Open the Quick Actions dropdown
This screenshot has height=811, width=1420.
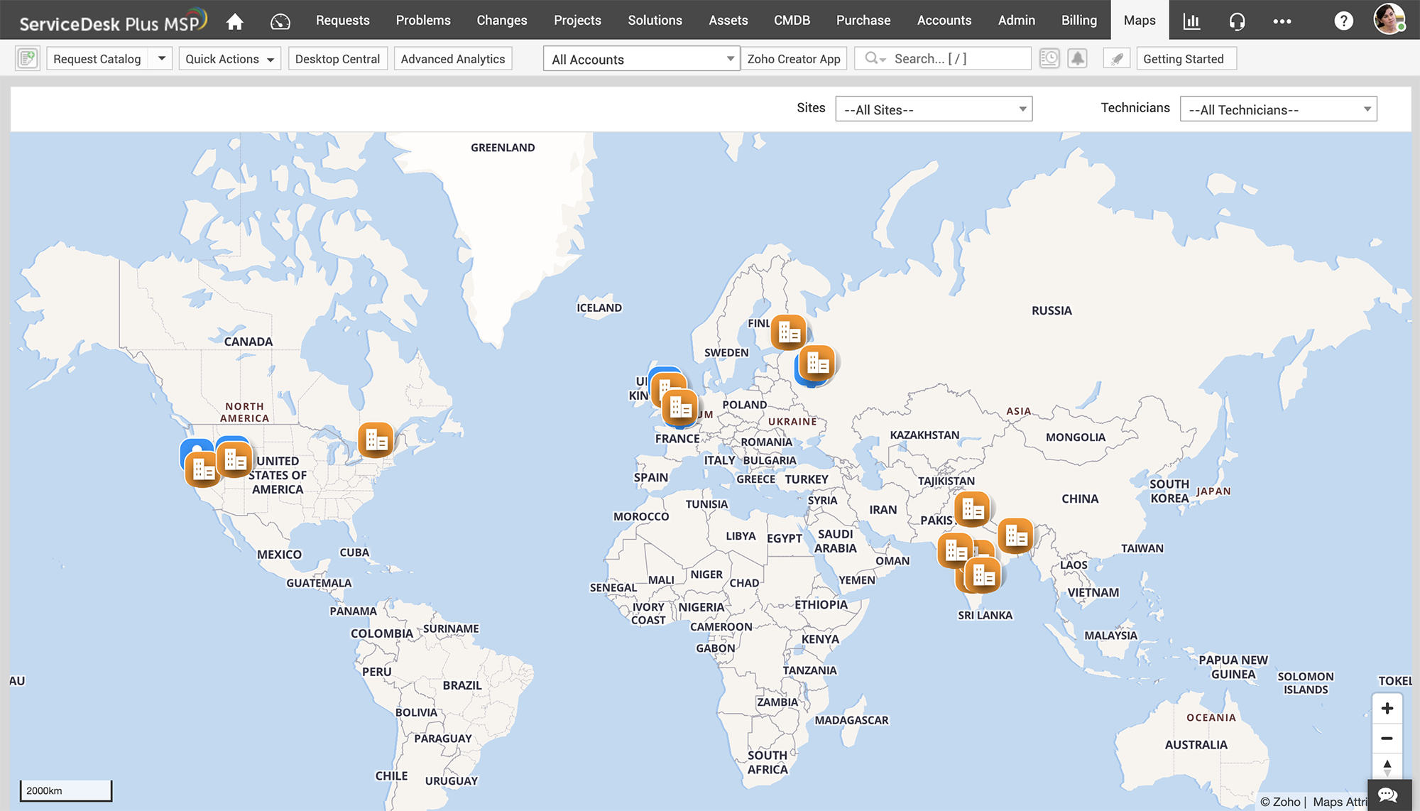(x=229, y=59)
